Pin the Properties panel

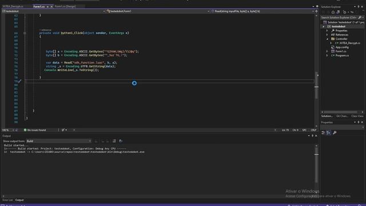359,122
